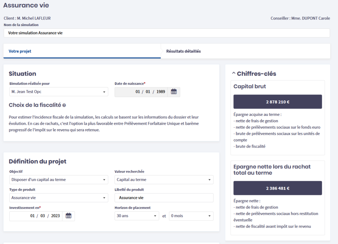338x244 pixels.
Task: Click the Nom de la simulation field
Action: [x=166, y=33]
